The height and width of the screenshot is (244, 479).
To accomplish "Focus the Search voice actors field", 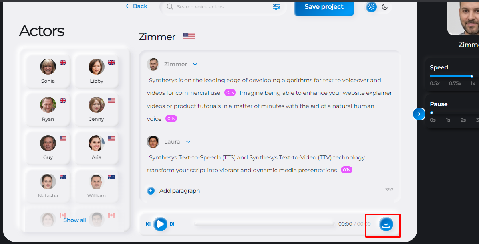I will tap(223, 7).
